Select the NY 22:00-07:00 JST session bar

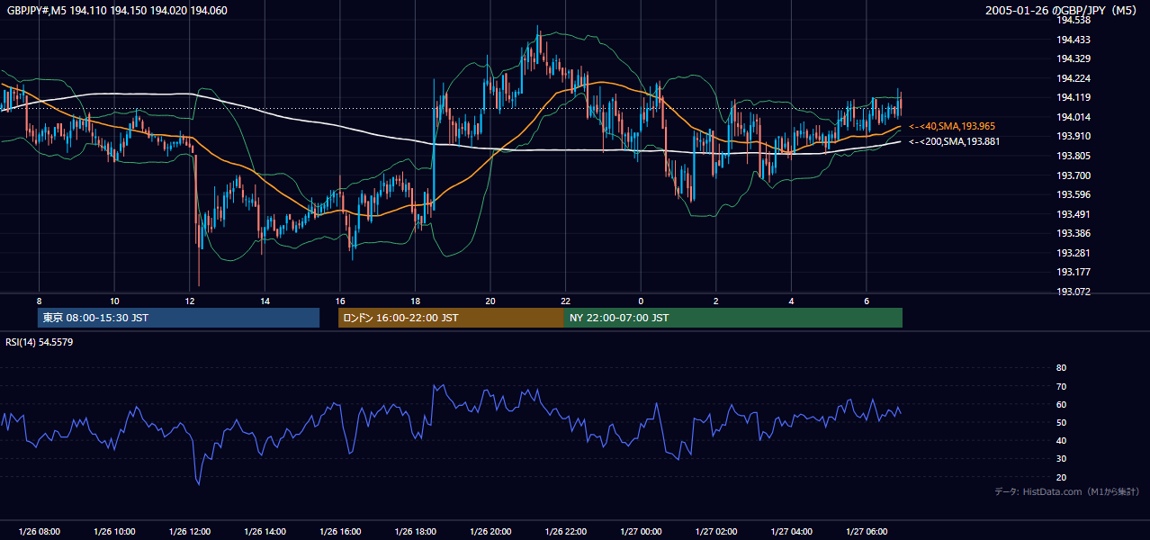[732, 318]
